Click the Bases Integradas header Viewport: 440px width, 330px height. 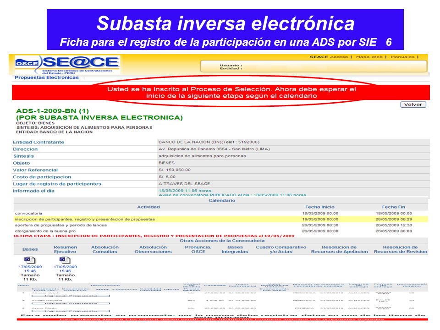235,249
